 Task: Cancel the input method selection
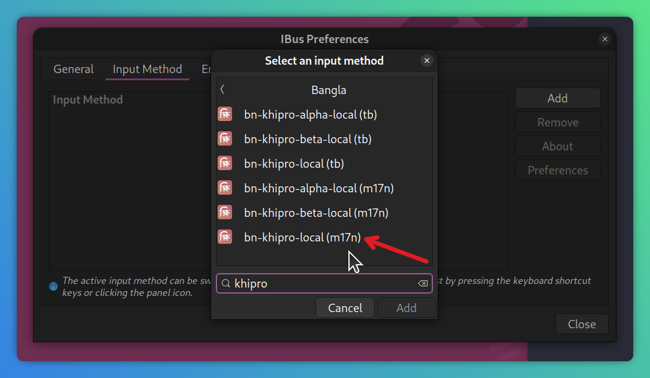click(345, 308)
